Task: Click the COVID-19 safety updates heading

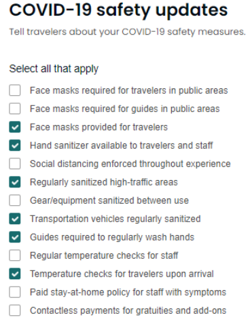Action: (x=118, y=10)
